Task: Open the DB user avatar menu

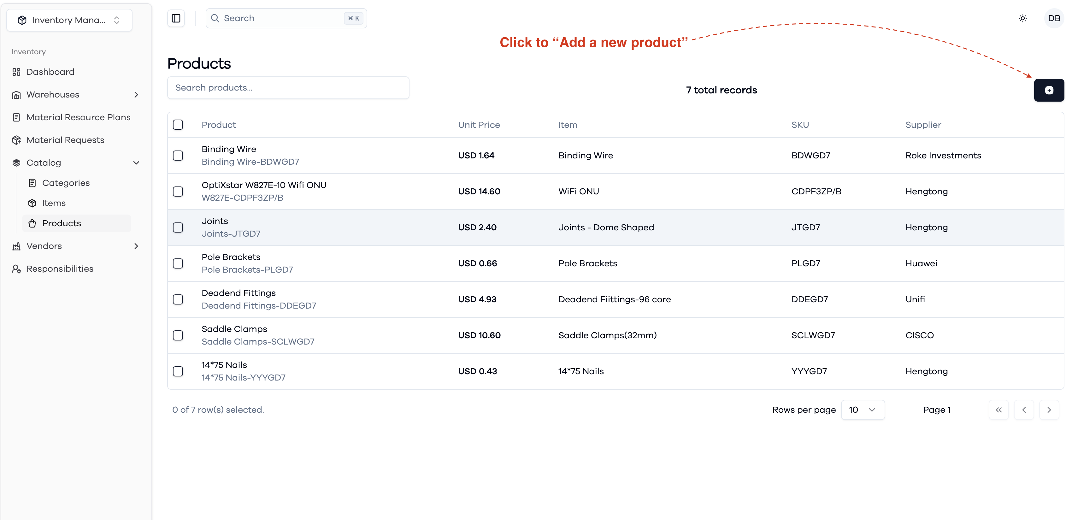Action: pyautogui.click(x=1054, y=18)
